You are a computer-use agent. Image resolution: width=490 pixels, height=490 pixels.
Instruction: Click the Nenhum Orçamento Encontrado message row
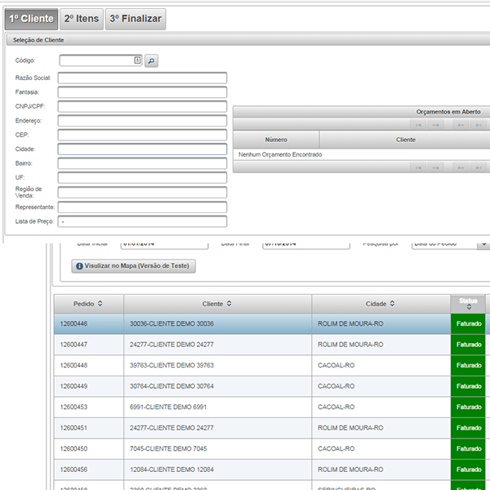coord(362,154)
